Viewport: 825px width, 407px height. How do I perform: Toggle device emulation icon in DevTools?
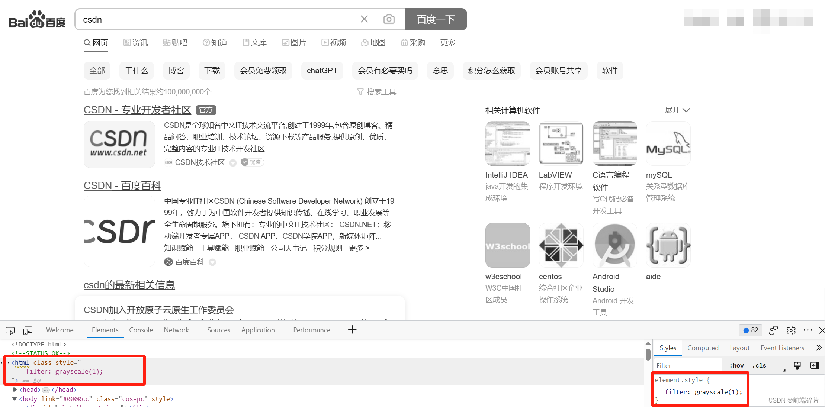(x=28, y=330)
